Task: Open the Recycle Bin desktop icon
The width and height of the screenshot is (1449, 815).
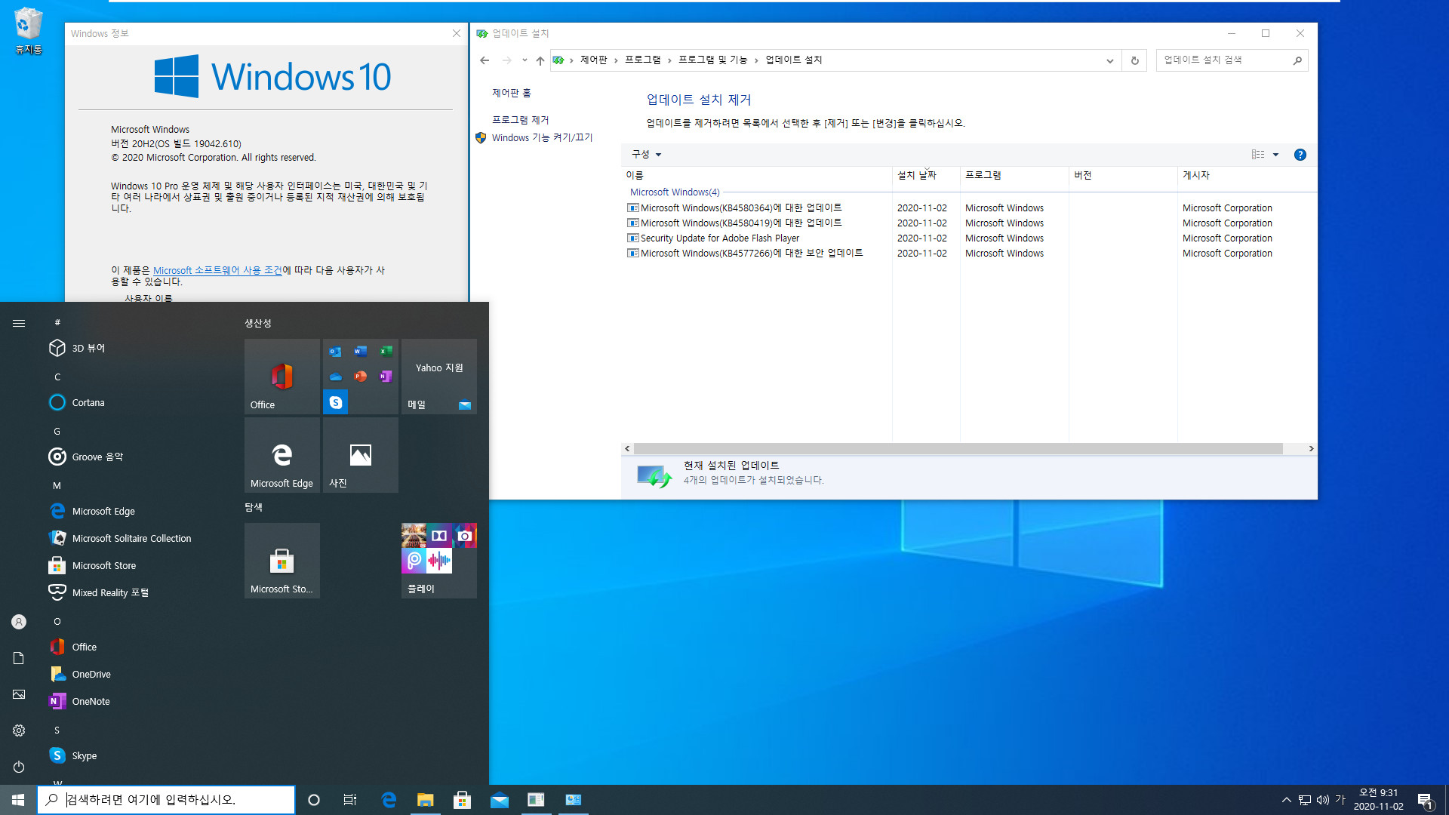Action: [x=28, y=30]
